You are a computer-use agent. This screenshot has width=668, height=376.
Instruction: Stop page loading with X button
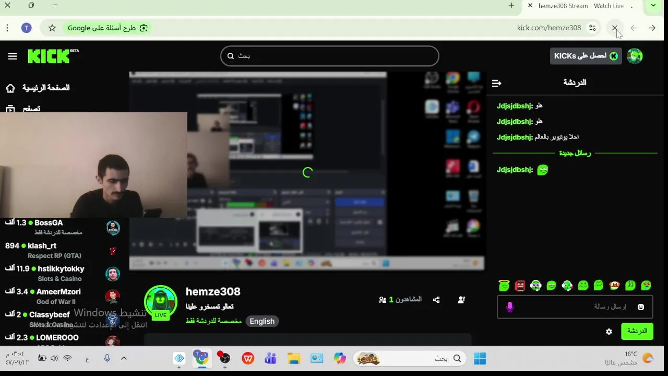pyautogui.click(x=614, y=28)
